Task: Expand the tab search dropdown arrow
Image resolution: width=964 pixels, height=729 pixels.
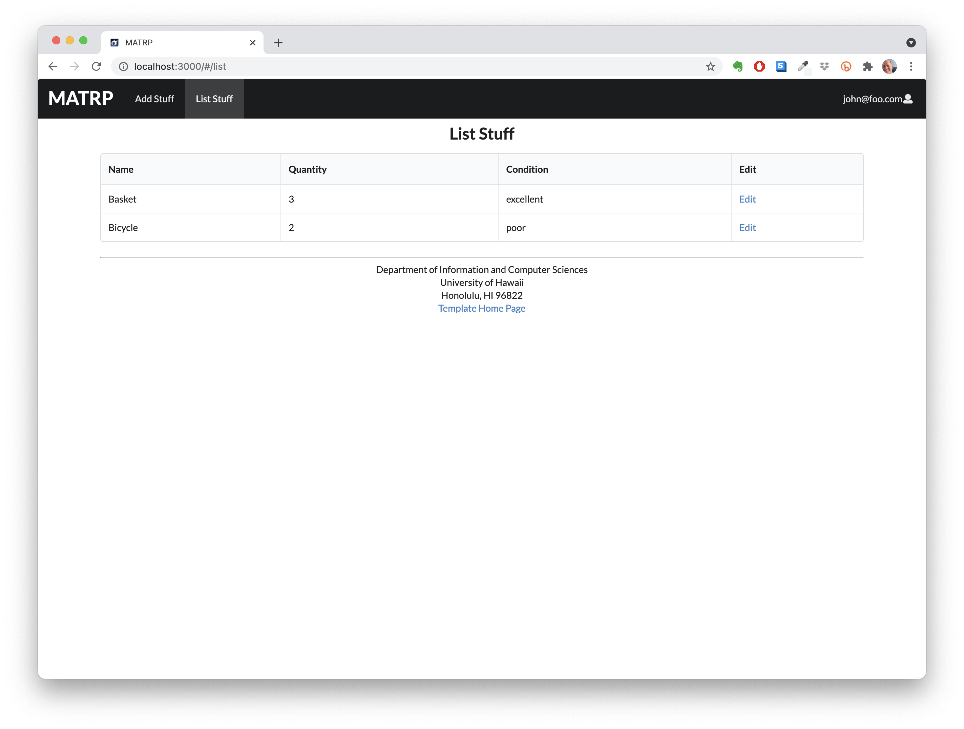Action: (911, 42)
